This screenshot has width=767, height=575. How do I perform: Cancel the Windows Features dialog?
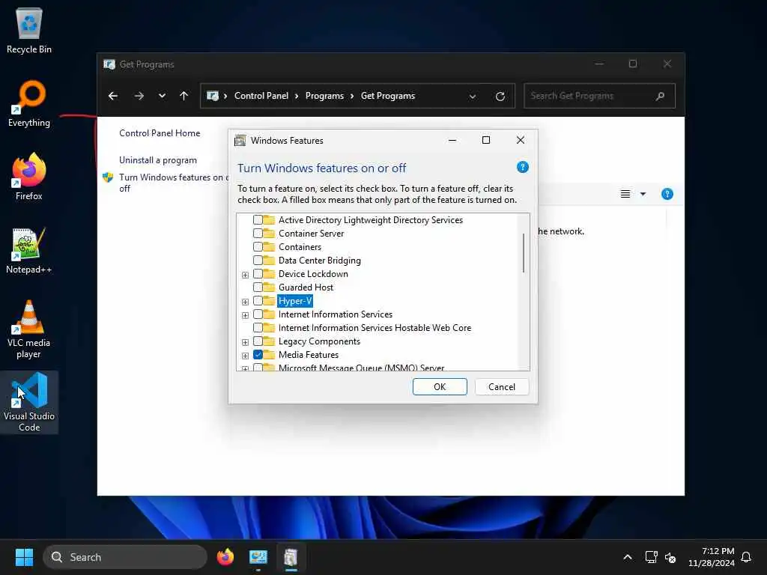pyautogui.click(x=502, y=387)
